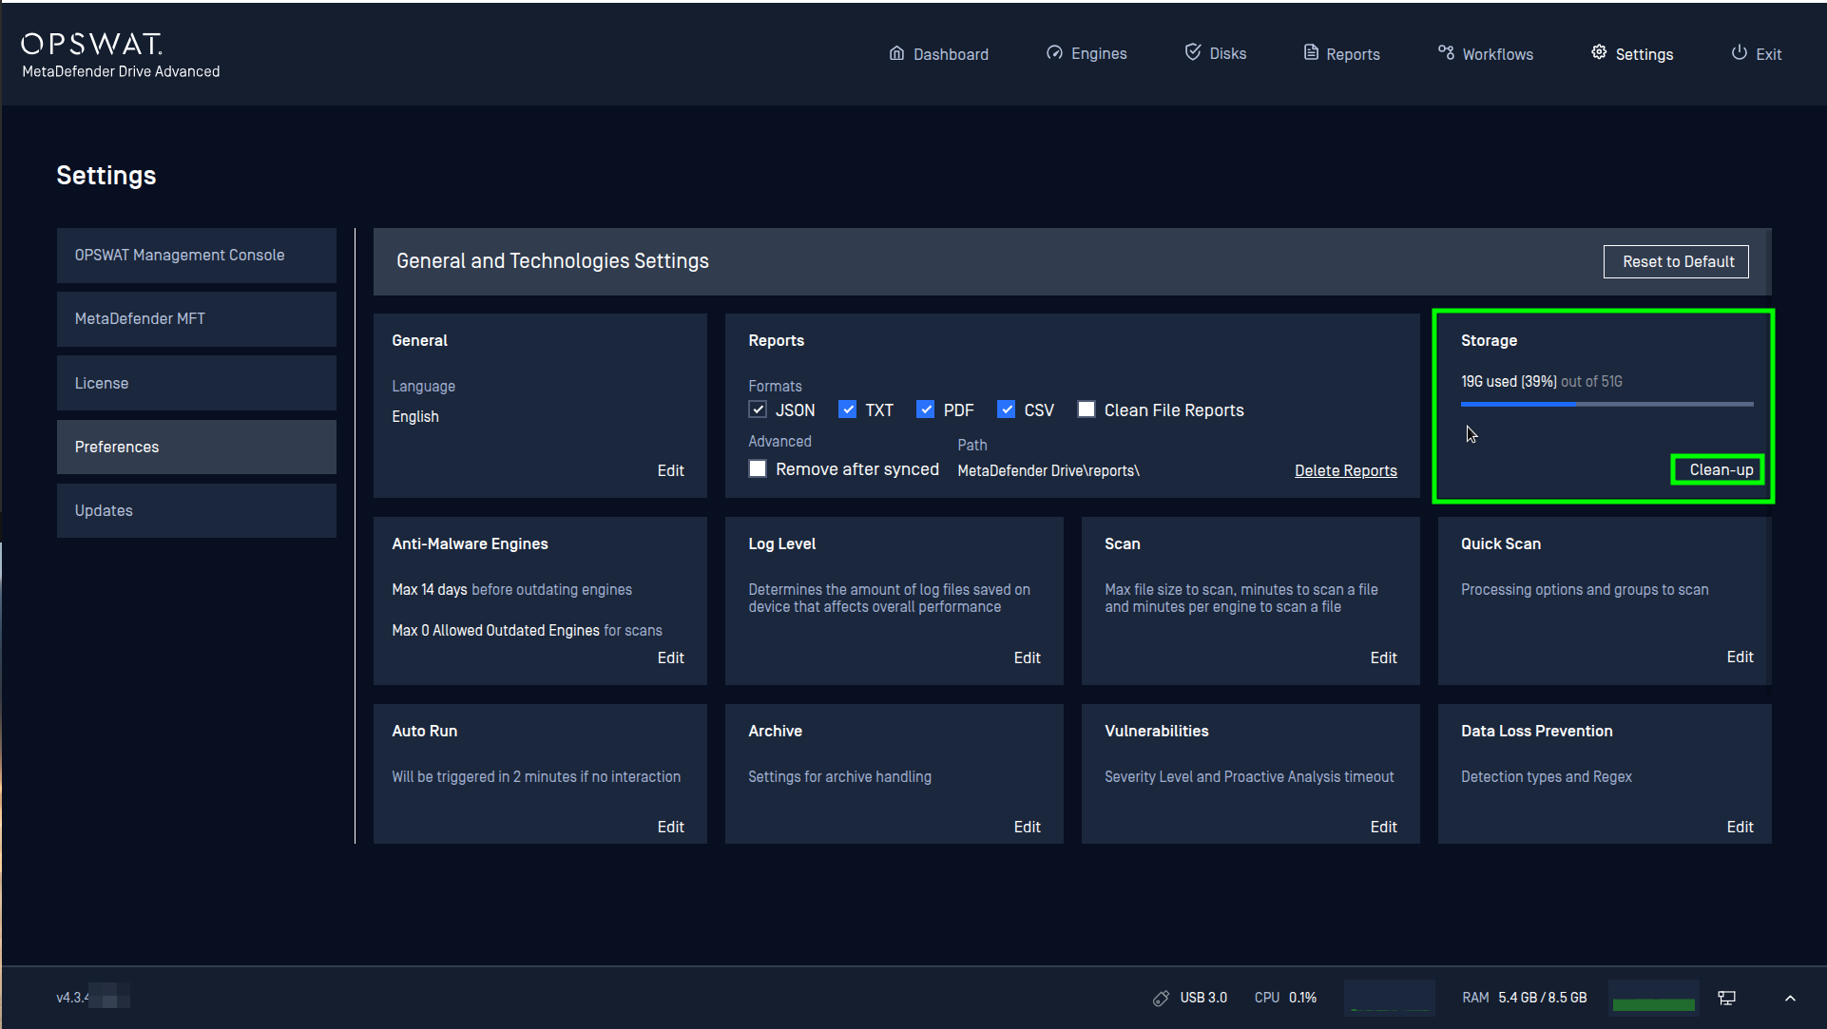This screenshot has height=1029, width=1827.
Task: Navigate to Workflows
Action: (1486, 54)
